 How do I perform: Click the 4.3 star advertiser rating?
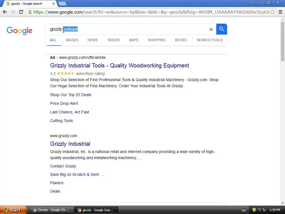click(x=77, y=74)
